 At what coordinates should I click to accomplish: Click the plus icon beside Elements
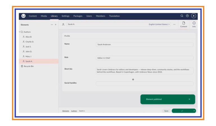click(x=56, y=25)
